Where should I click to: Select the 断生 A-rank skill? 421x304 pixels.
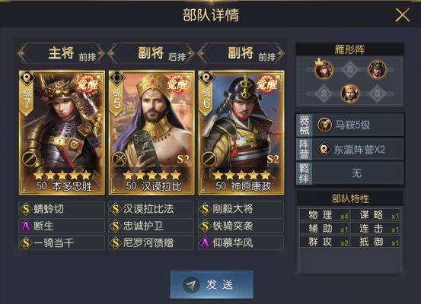(62, 226)
